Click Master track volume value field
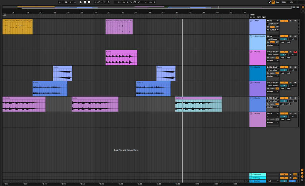Image resolution: width=305 pixels, height=186 pixels. (284, 181)
